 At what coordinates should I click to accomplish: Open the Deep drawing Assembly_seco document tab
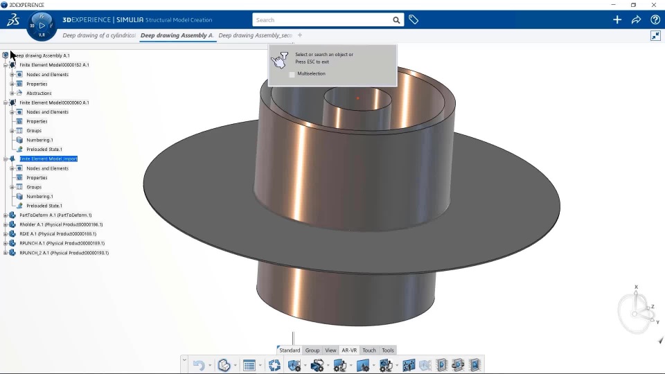[x=255, y=35]
